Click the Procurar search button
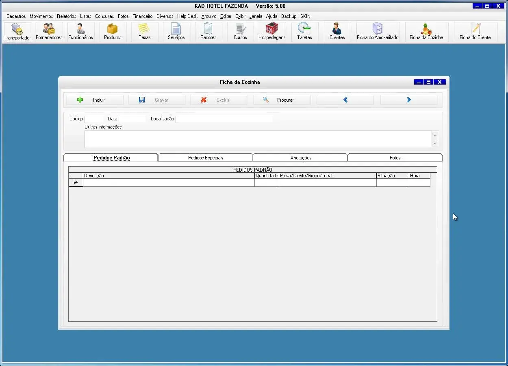 282,100
